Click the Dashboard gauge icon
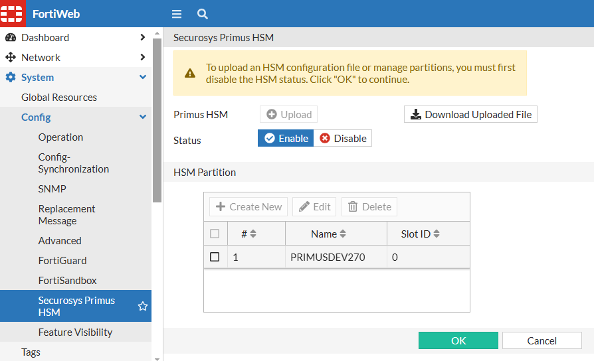594x361 pixels. point(11,38)
